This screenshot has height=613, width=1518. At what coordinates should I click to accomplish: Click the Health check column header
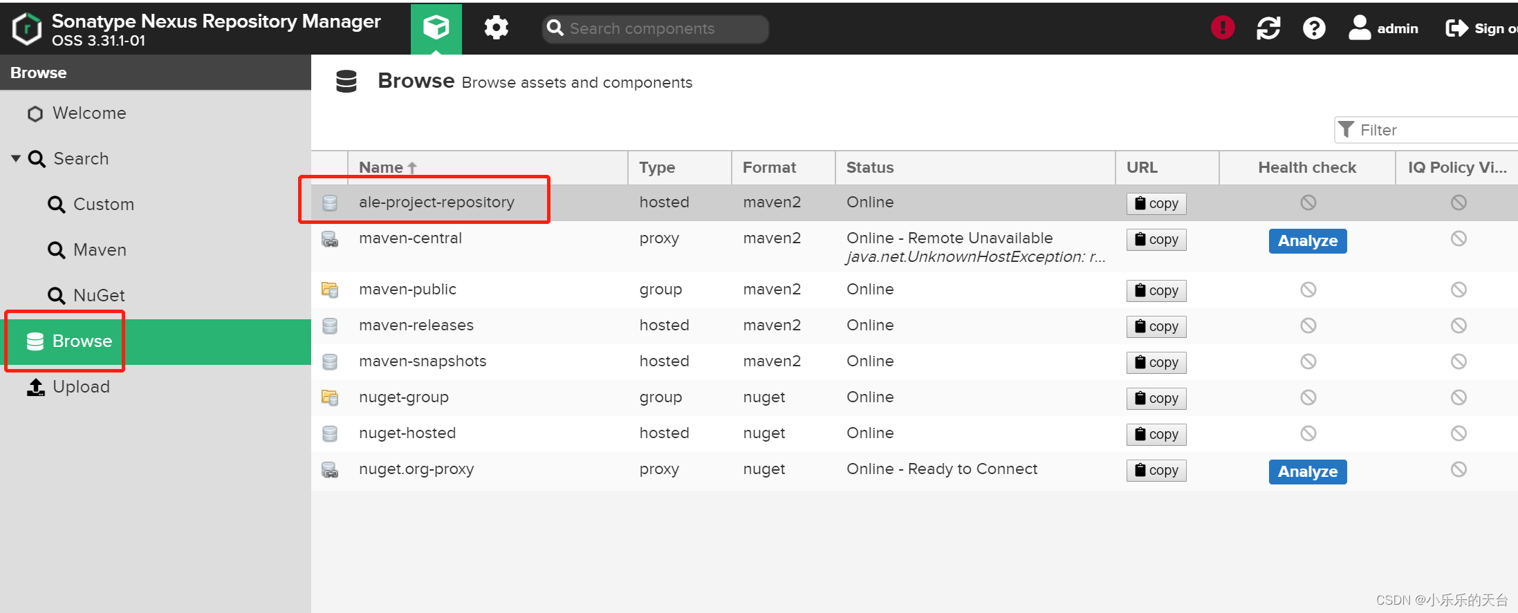coord(1307,167)
